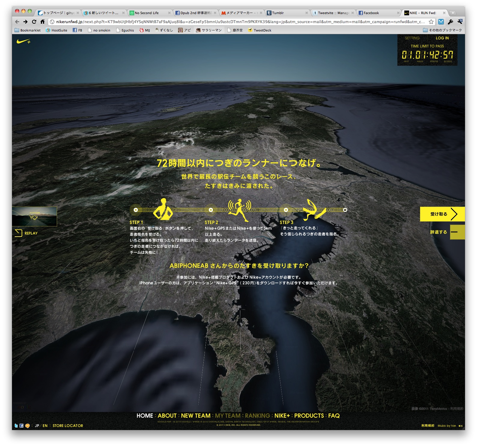The height and width of the screenshot is (448, 477).
Task: Open the YO! video thumbnail
Action: 35,216
